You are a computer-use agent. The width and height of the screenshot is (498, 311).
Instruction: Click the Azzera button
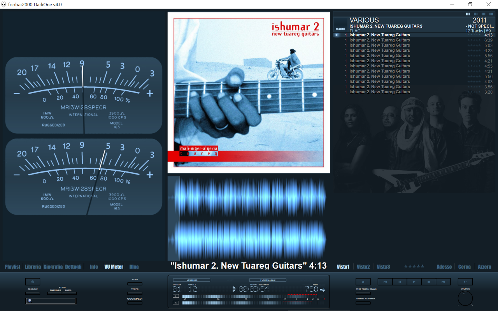tap(484, 267)
